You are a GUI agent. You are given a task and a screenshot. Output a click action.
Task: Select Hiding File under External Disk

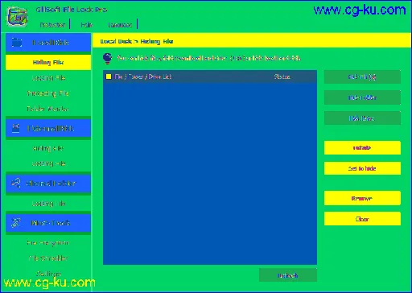tap(48, 148)
